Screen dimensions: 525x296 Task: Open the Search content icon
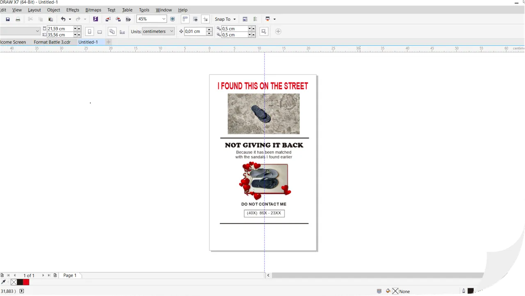coord(96,19)
